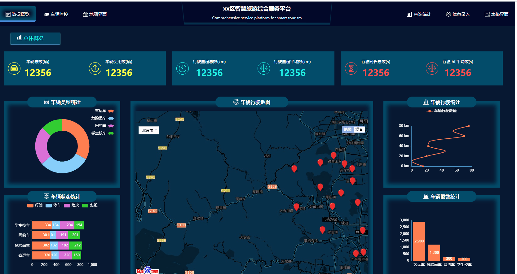
Task: Toggle 离线 legend in status chart
Action: (90, 205)
